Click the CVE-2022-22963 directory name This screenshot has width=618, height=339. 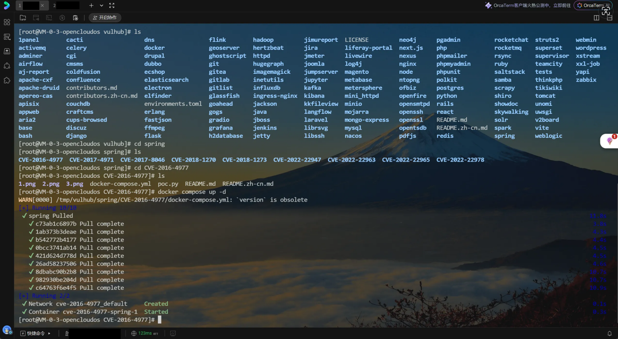pyautogui.click(x=351, y=160)
